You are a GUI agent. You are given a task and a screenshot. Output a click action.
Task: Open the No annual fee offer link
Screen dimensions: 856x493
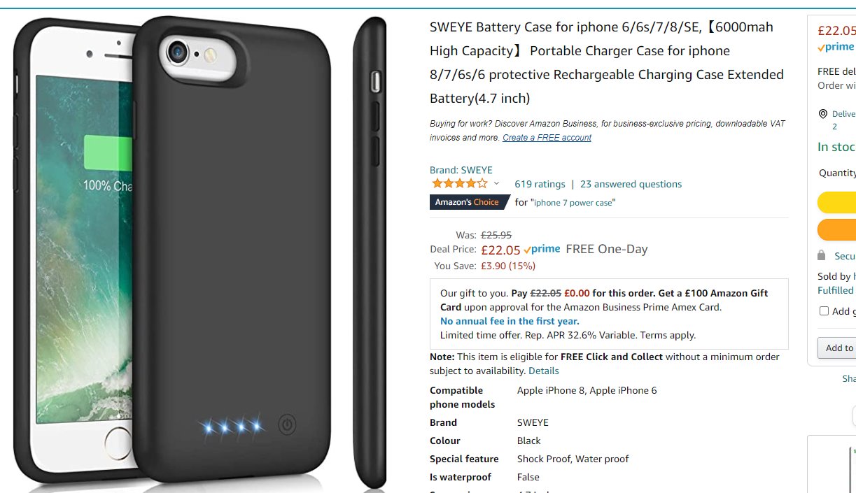510,321
